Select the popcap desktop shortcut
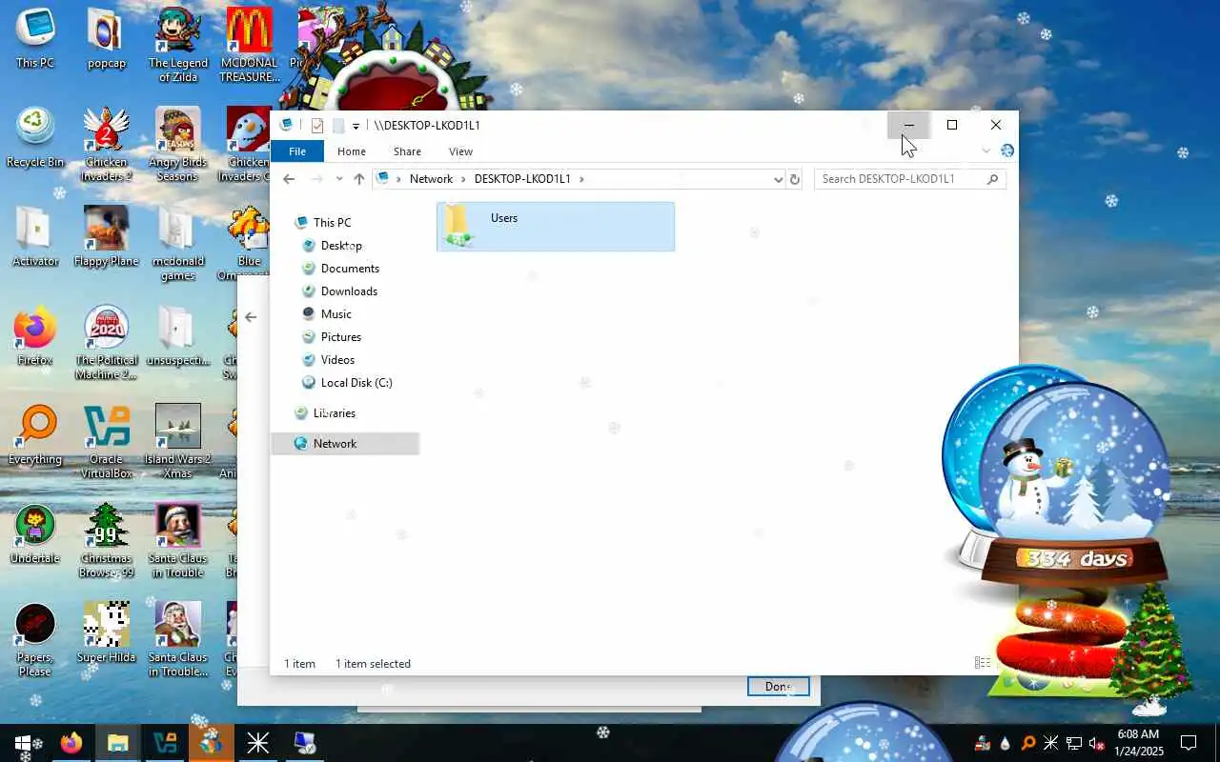The width and height of the screenshot is (1220, 762). tap(106, 38)
